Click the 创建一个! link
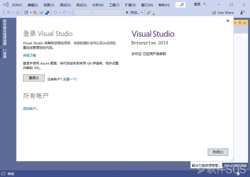The width and height of the screenshot is (250, 177). tap(70, 79)
